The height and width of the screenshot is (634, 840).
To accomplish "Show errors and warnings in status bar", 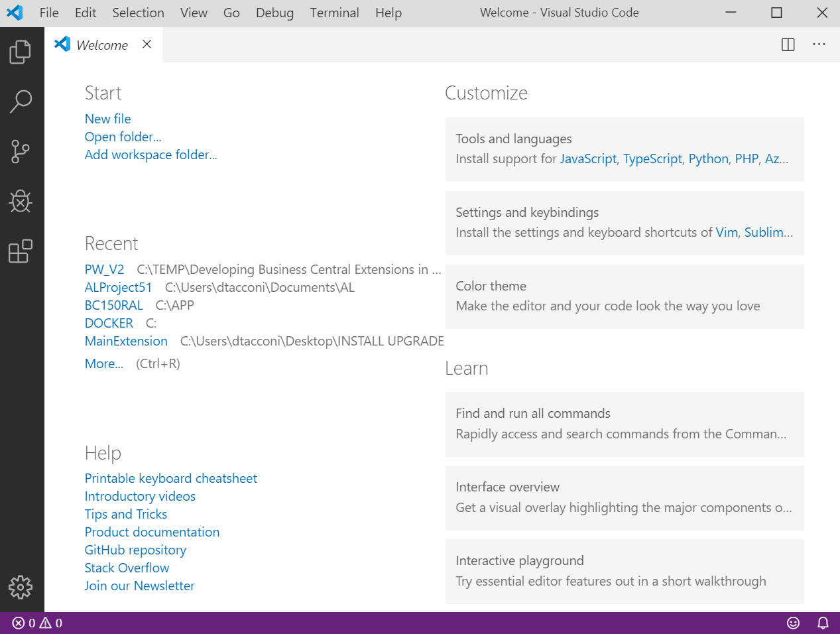I will [38, 623].
